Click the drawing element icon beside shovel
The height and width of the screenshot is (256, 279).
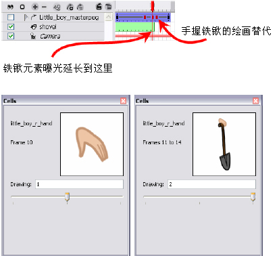[34, 27]
